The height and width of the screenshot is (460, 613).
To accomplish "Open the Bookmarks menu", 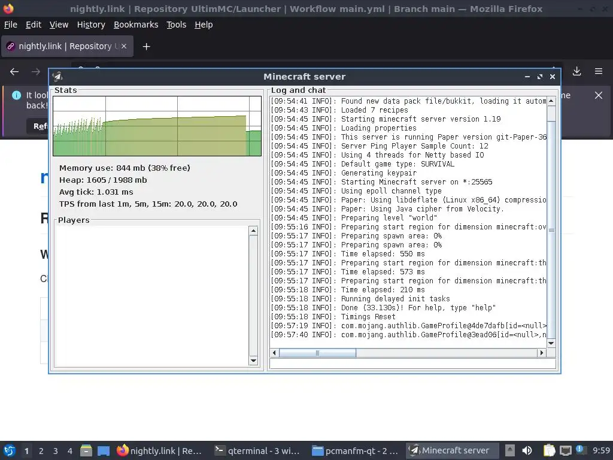I will coord(136,25).
